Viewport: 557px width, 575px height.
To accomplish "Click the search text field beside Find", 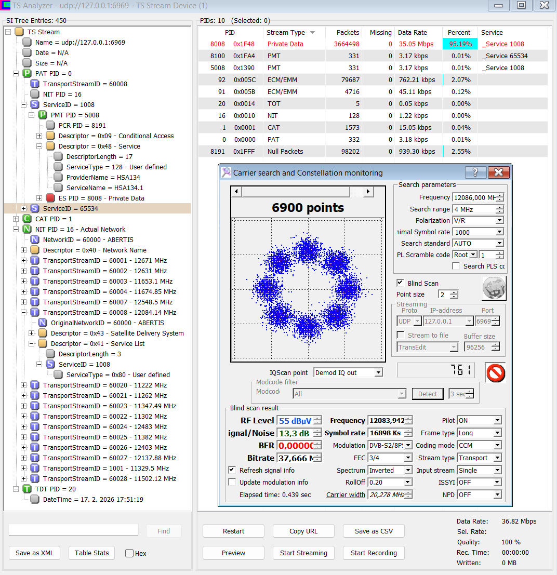I will (x=73, y=530).
